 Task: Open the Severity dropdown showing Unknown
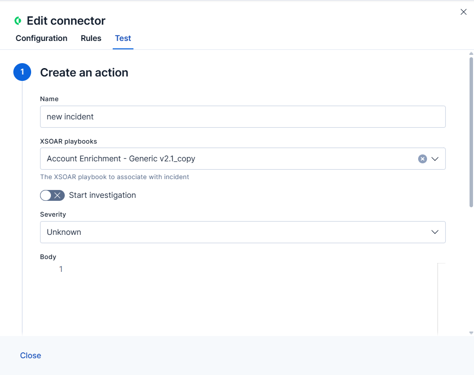coord(435,232)
